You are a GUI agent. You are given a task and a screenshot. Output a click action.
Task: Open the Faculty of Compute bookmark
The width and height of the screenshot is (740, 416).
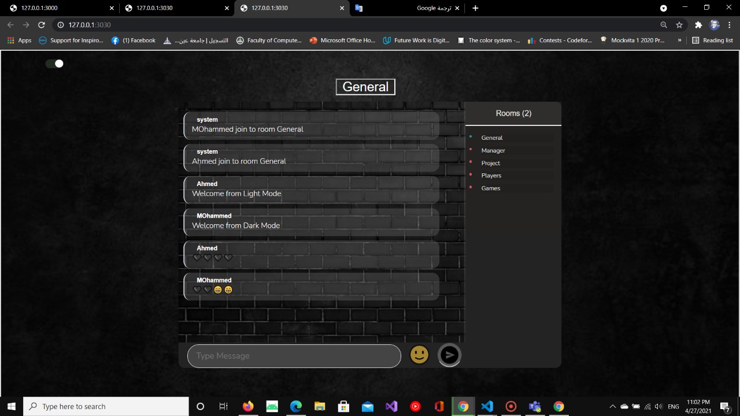[269, 40]
